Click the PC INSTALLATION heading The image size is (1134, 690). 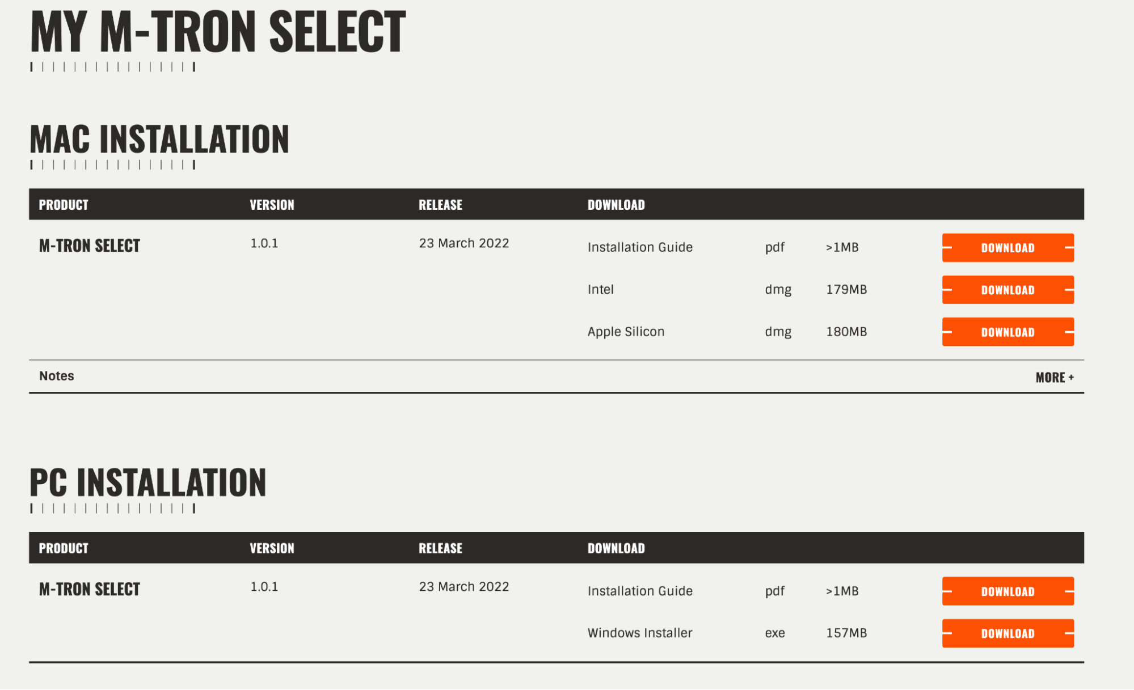click(x=147, y=482)
